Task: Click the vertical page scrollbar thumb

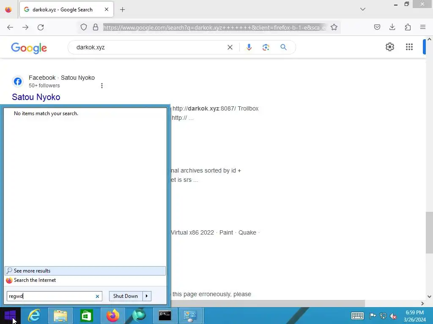Action: coord(429,232)
